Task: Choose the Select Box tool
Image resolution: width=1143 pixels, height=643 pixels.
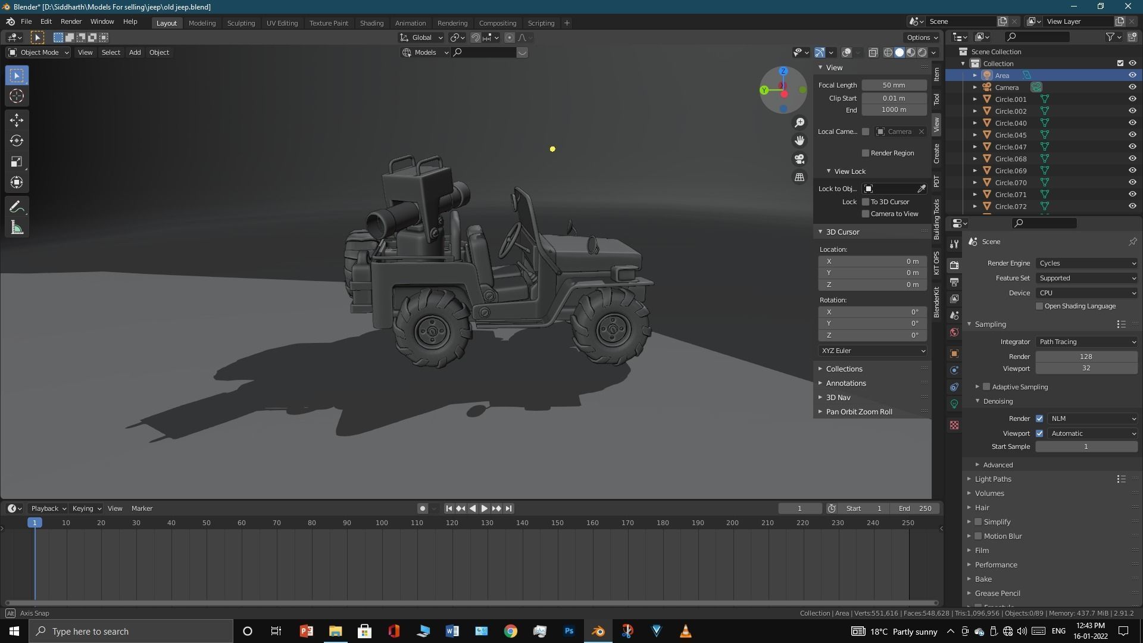Action: (x=17, y=75)
